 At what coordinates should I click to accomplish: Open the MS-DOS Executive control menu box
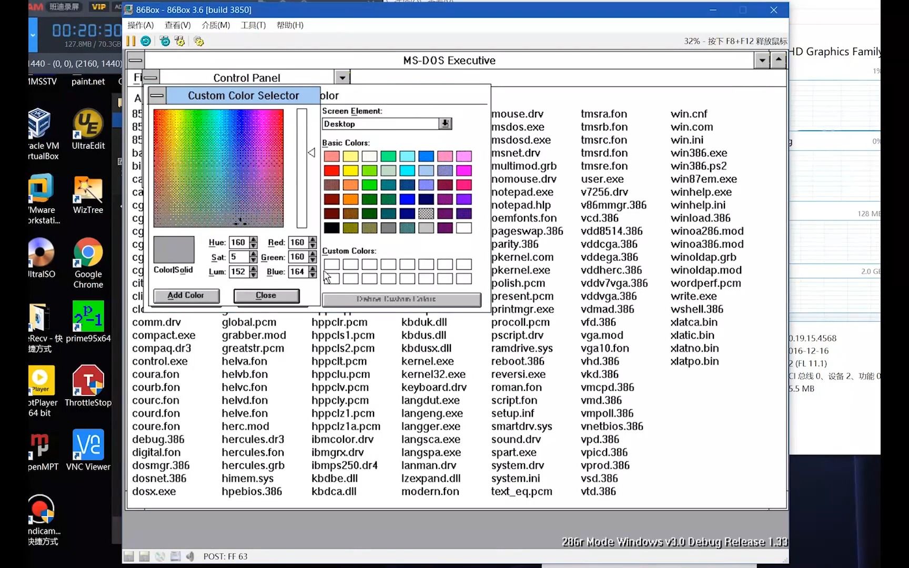[x=135, y=60]
